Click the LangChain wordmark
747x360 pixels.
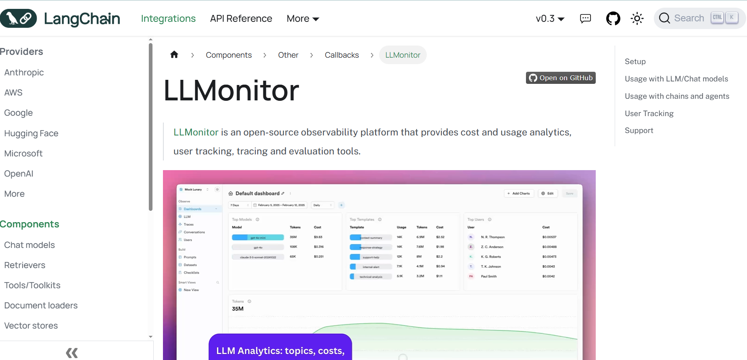point(82,19)
